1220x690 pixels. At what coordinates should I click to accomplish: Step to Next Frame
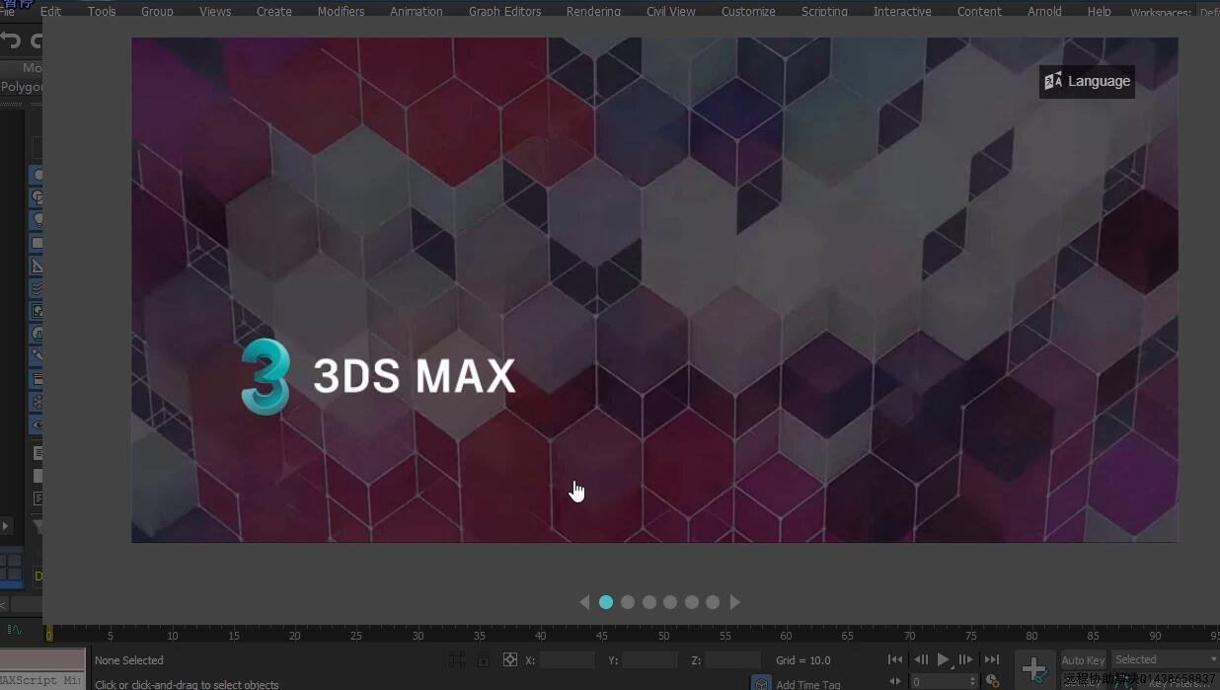[966, 659]
